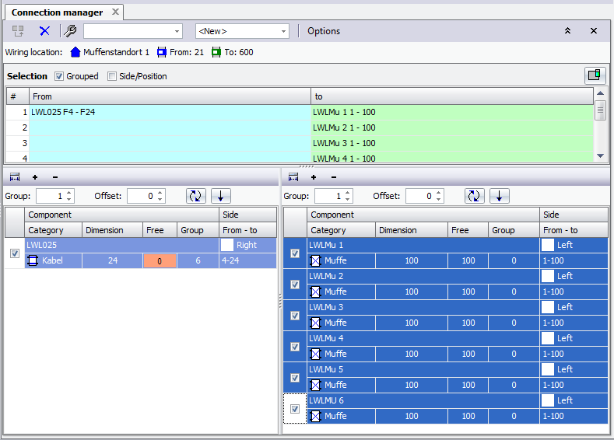Screen dimensions: 614x440
Task: Click the Muffe icon under LWLMU 6
Action: point(315,416)
